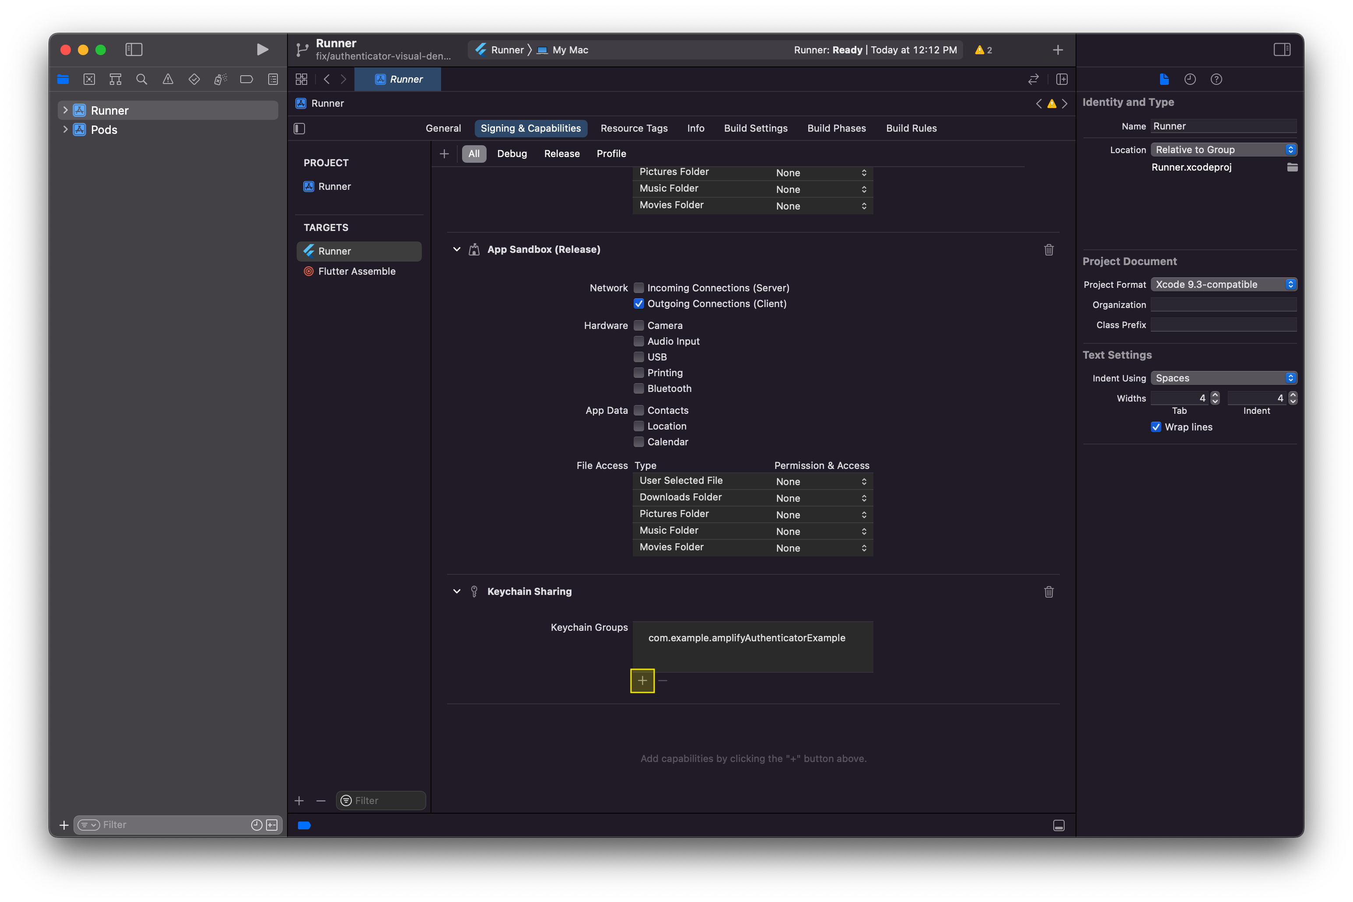Show the Quick Help inspector

pyautogui.click(x=1216, y=79)
